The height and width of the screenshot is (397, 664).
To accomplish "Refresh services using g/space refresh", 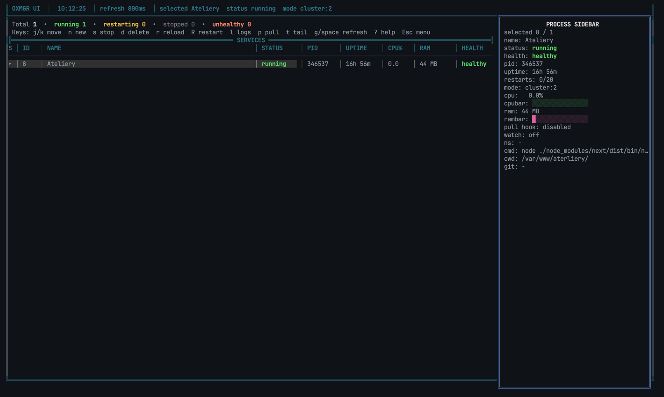I will 341,32.
